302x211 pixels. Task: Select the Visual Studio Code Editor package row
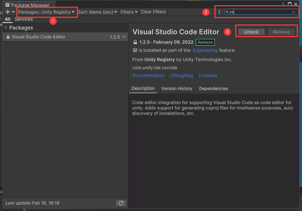(x=65, y=37)
